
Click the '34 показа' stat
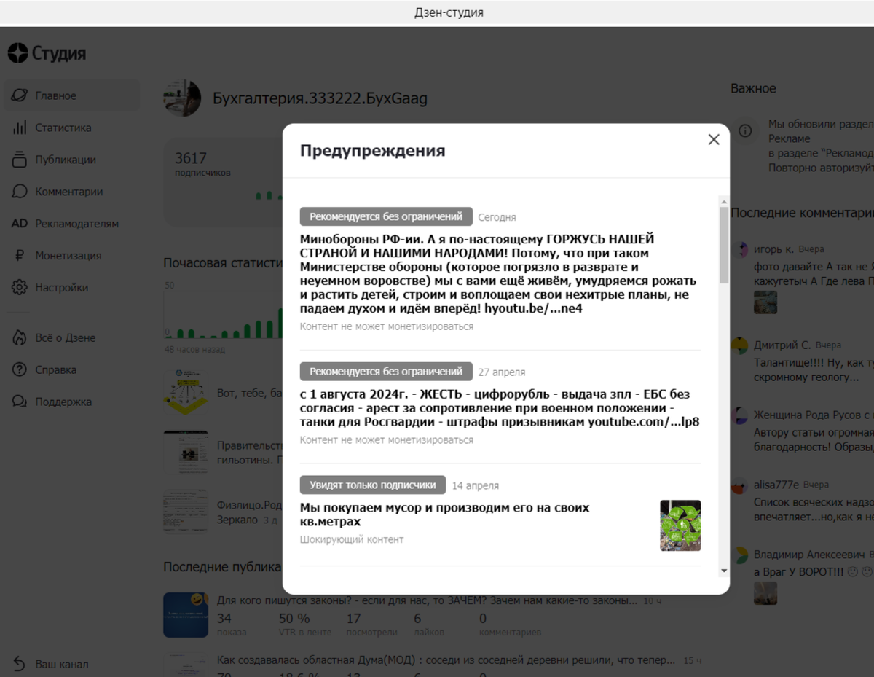(232, 625)
